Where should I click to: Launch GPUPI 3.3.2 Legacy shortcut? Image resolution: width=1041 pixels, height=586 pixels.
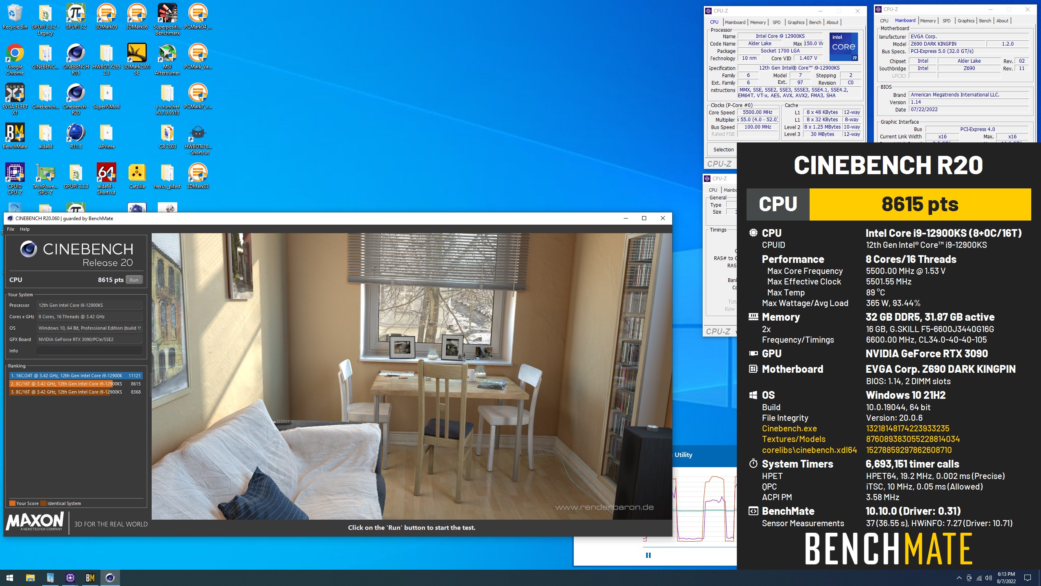[x=45, y=20]
